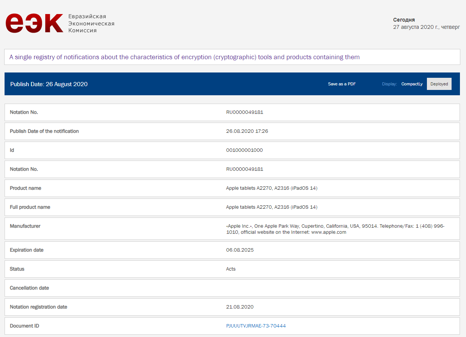Select the publish timestamp 26.08.2020 17:26
466x337 pixels.
point(247,131)
